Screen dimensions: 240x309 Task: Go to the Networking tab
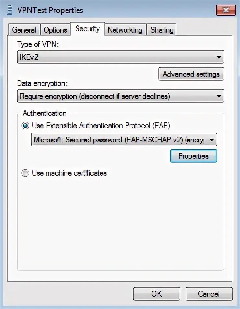(125, 30)
